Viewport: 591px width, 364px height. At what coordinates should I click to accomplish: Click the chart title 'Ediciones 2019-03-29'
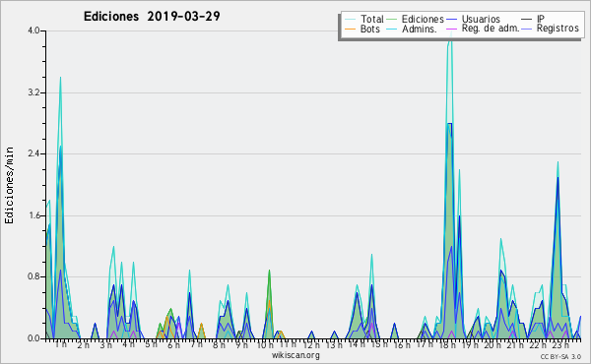[x=152, y=17]
